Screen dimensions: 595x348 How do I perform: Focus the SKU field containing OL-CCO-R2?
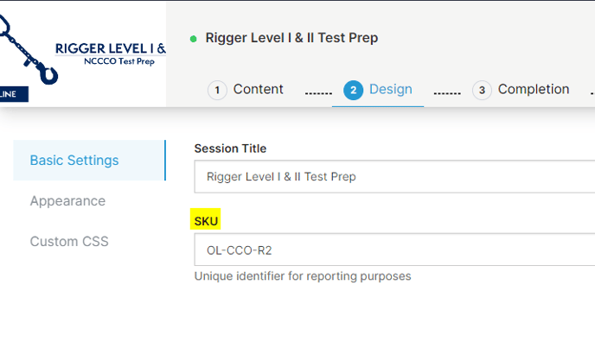(x=393, y=250)
